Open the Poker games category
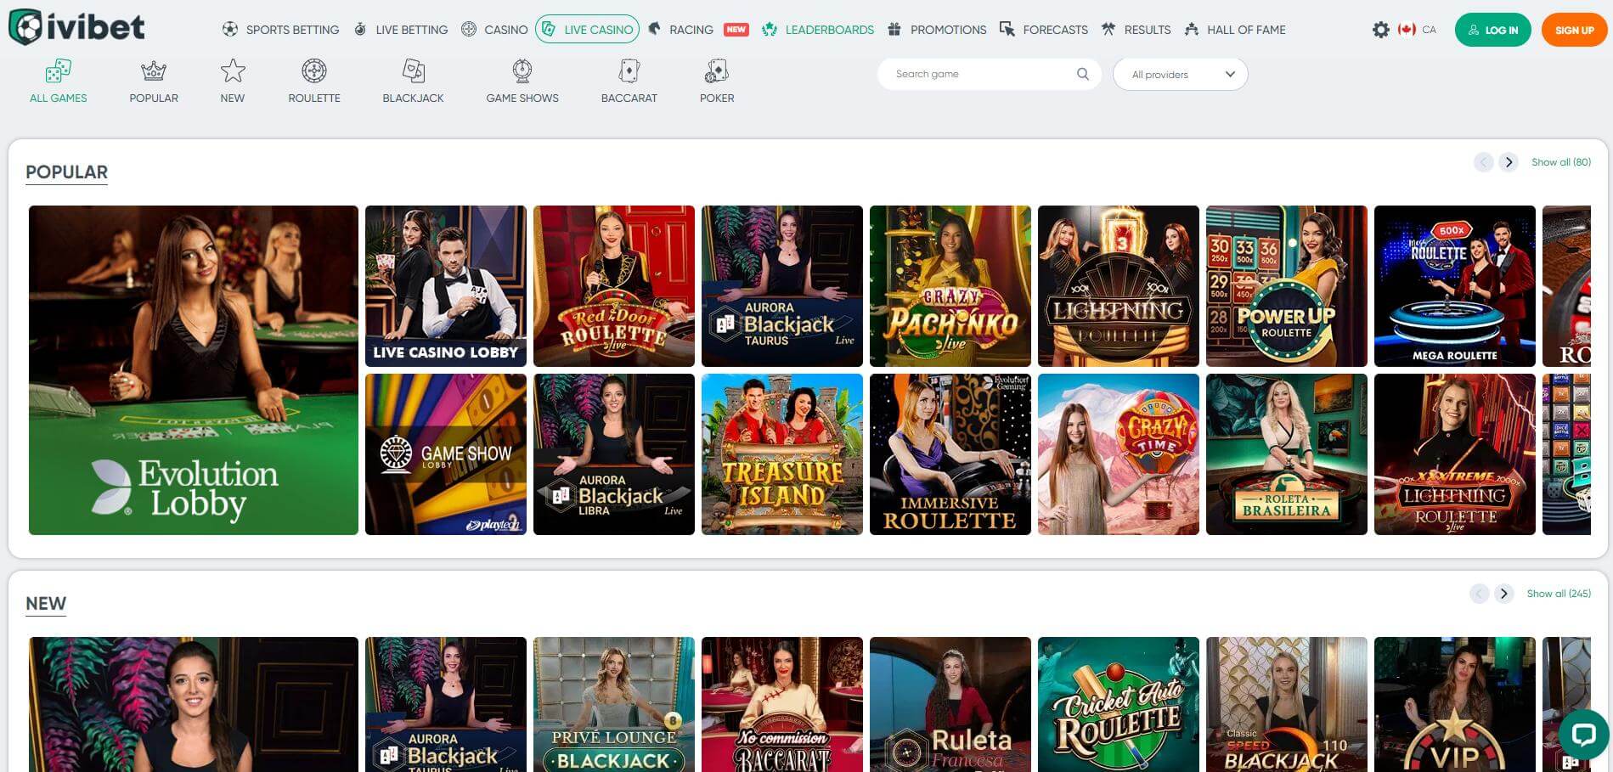The height and width of the screenshot is (772, 1613). click(x=717, y=71)
